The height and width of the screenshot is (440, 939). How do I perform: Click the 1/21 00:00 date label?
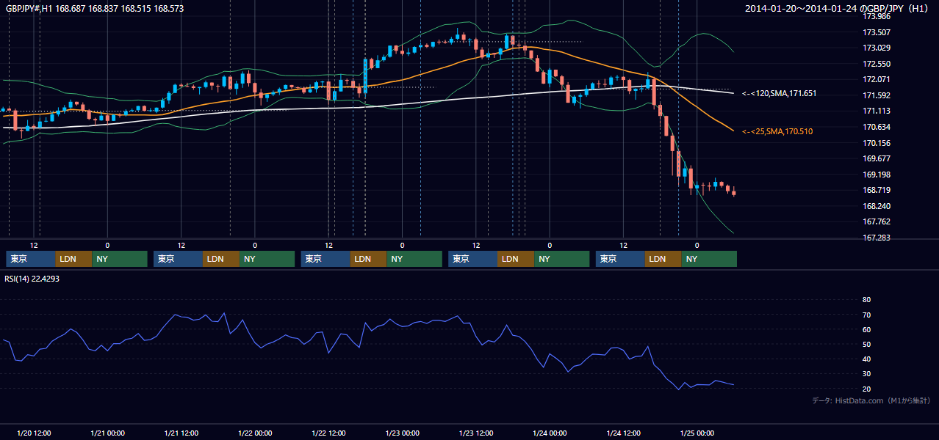tap(107, 433)
